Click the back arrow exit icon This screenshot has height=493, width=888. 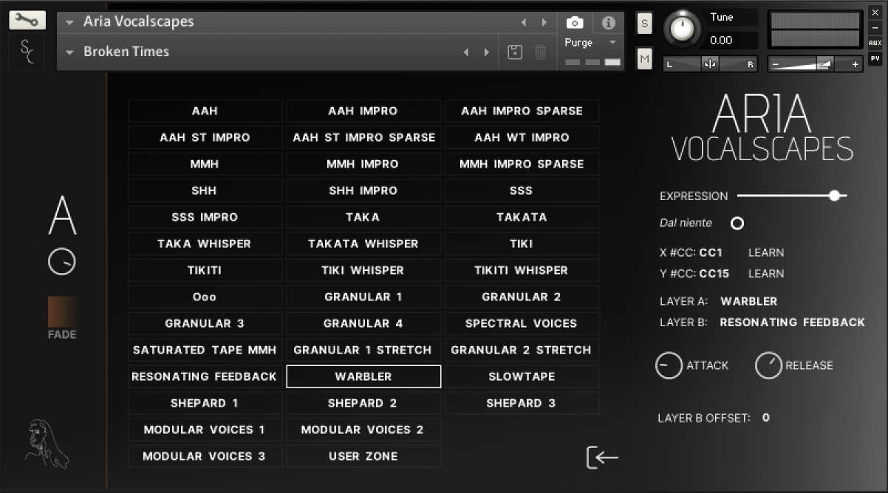[602, 458]
